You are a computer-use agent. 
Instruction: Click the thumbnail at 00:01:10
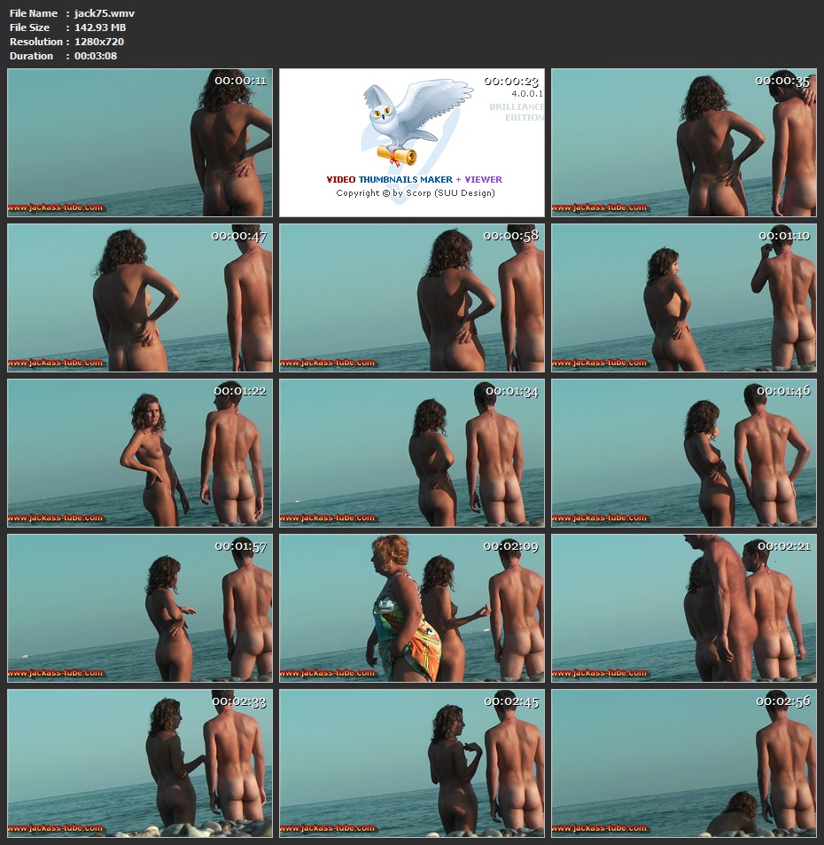coord(683,297)
